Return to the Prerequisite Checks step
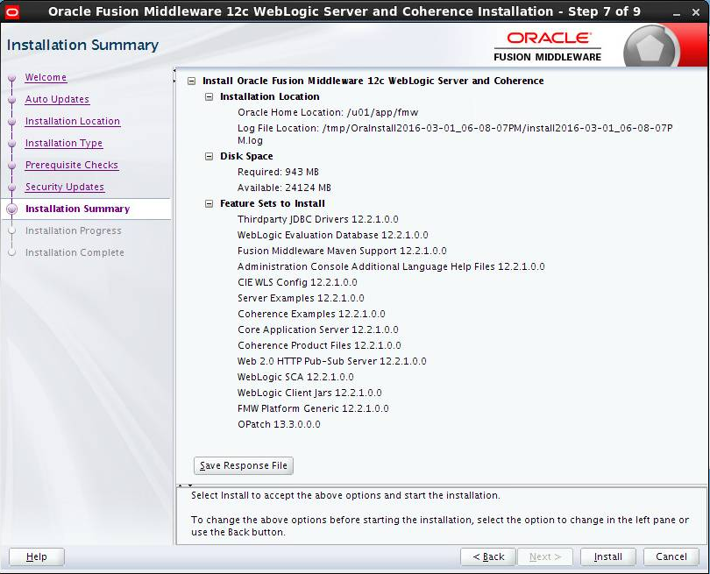 [x=72, y=165]
